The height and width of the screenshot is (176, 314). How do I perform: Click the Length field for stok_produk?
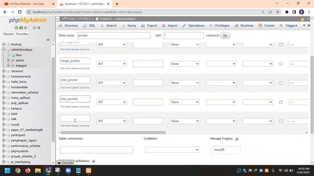point(148,83)
